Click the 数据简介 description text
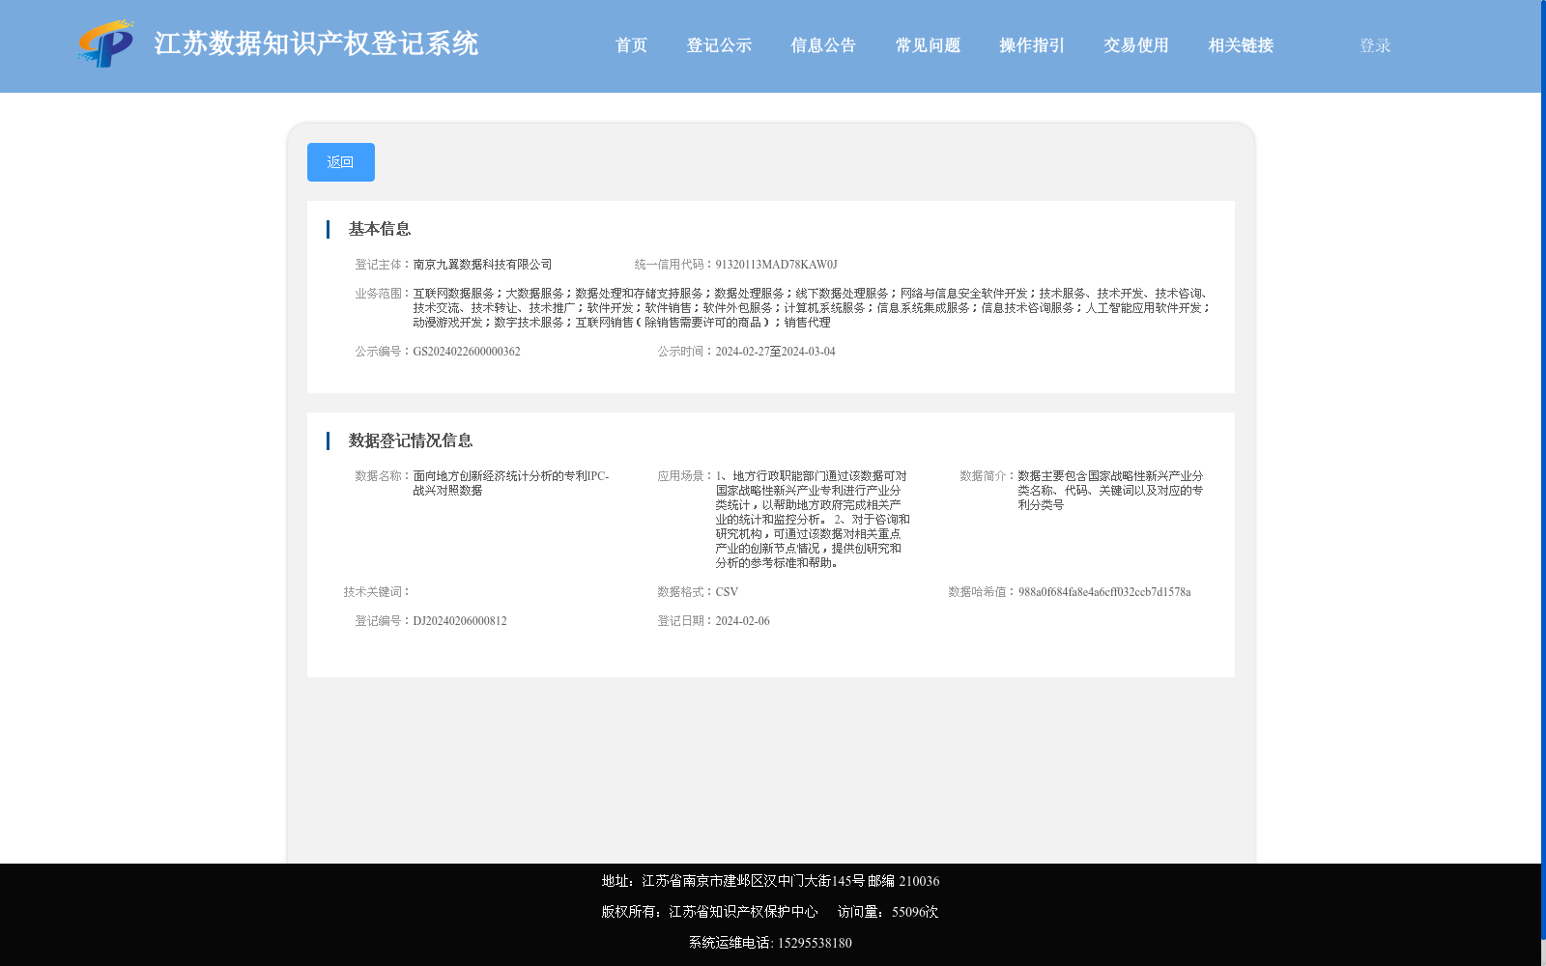1546x966 pixels. click(1110, 491)
